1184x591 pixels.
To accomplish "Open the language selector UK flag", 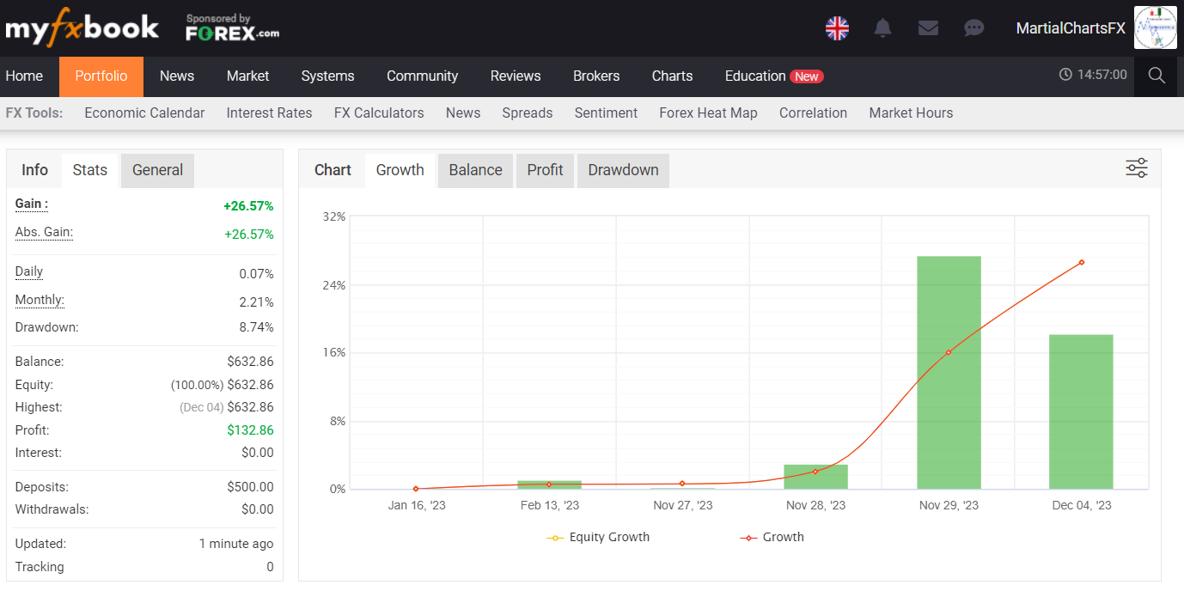I will 837,28.
